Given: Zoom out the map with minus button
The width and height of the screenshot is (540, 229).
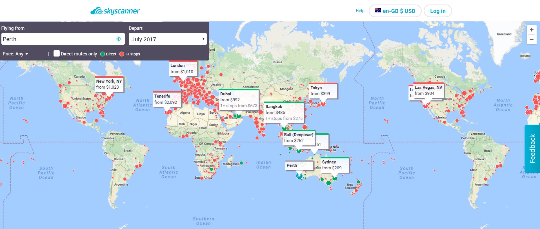Looking at the screenshot, I should point(531,39).
